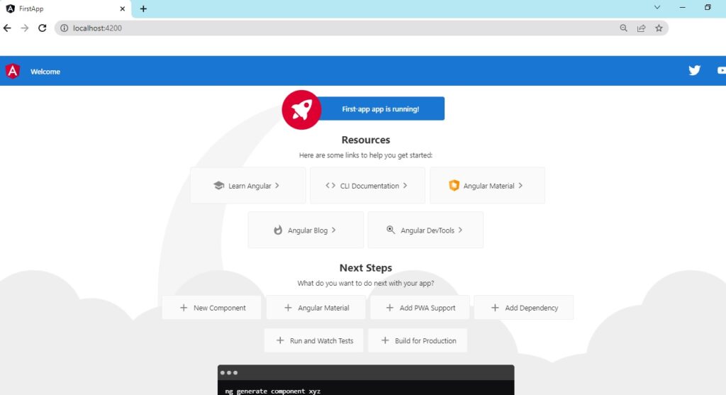Choose the Angular Material next step
Image resolution: width=726 pixels, height=395 pixels.
click(x=315, y=308)
